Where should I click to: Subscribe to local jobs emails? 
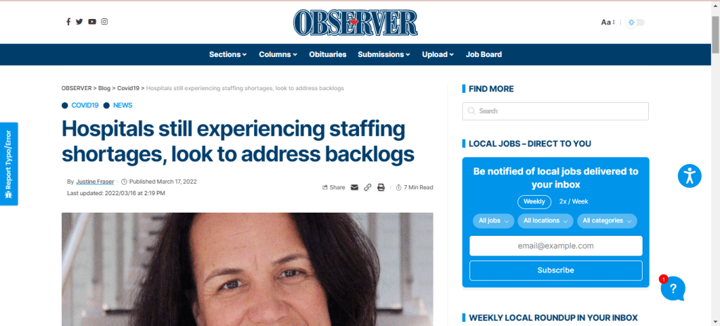click(x=555, y=270)
